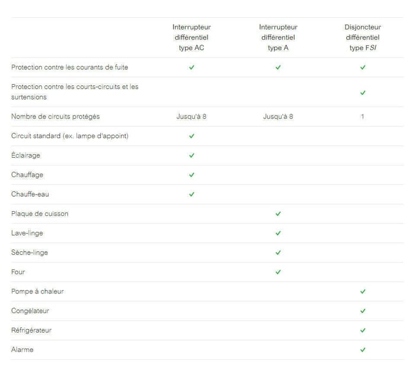Click the Éclairage row green checkmark
Viewport: 415px width, 377px height.
click(191, 155)
